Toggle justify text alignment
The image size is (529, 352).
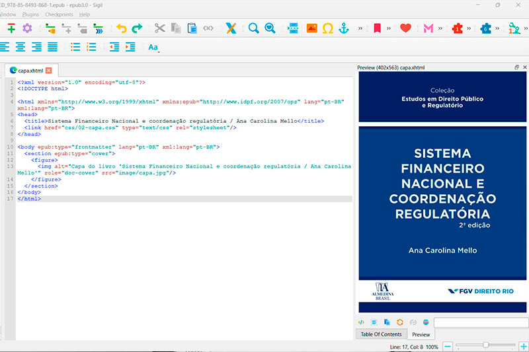click(52, 47)
